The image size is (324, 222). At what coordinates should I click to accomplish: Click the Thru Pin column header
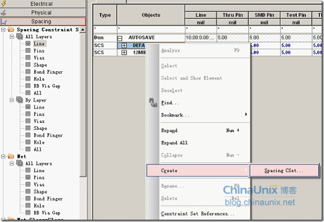point(233,15)
